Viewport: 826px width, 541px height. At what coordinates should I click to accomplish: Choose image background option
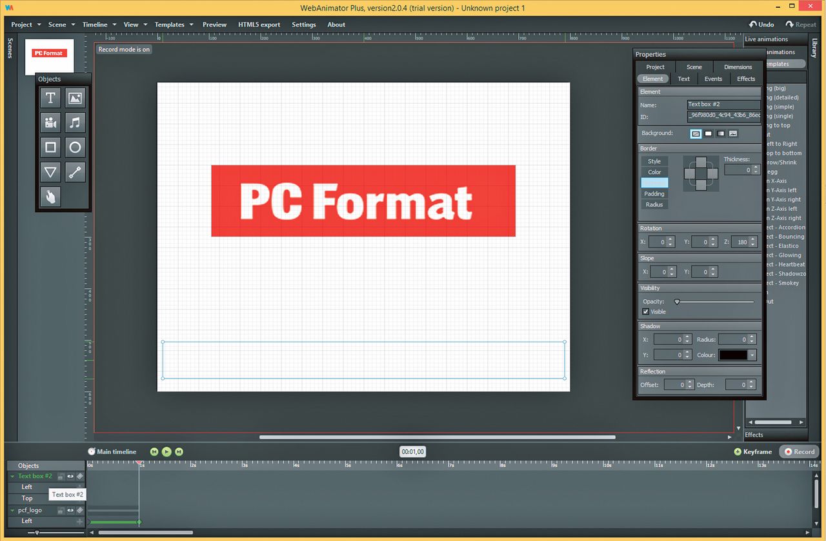pos(732,133)
